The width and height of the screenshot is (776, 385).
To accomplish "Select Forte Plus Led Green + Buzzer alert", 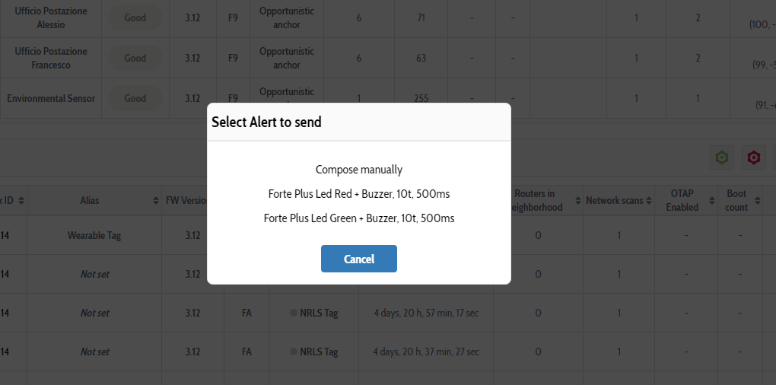I will tap(359, 218).
